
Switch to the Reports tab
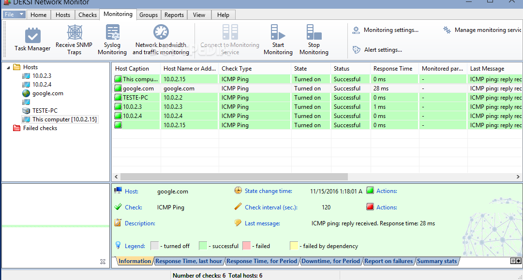(174, 15)
